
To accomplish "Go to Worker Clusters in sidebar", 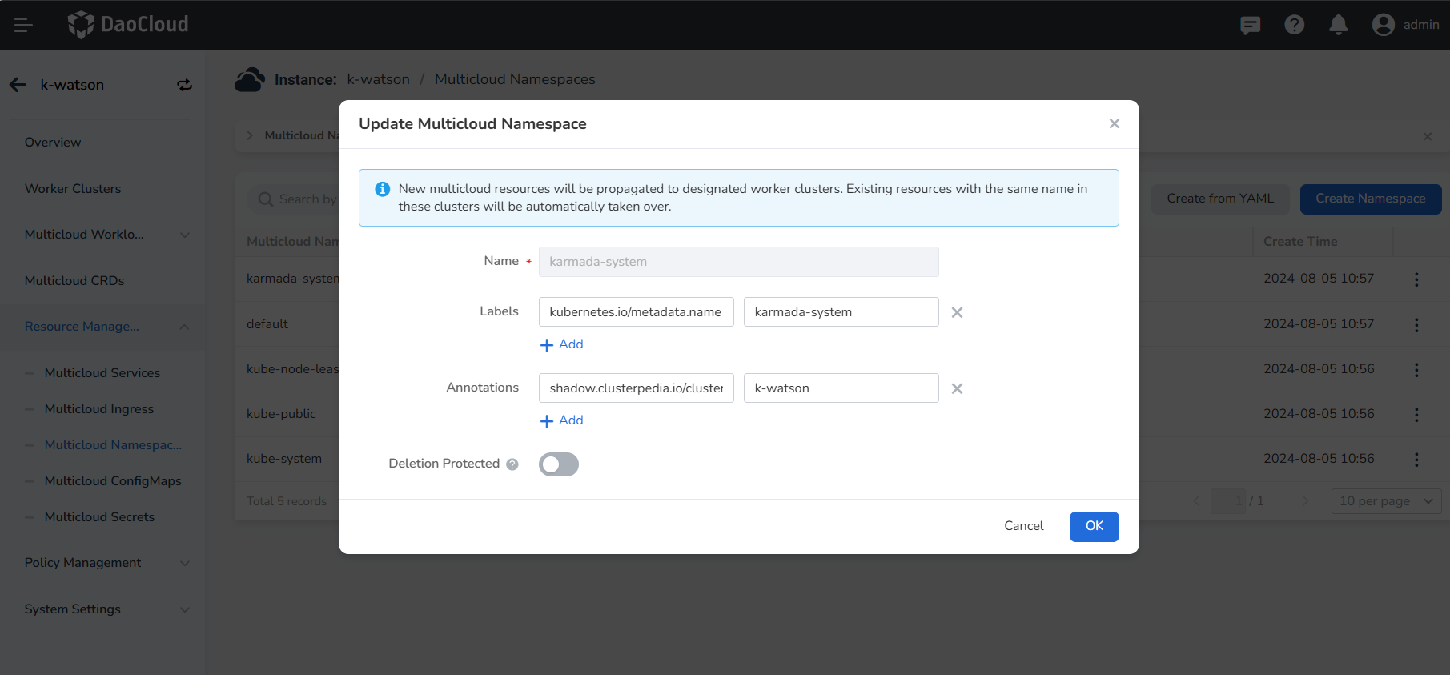I will pos(73,189).
